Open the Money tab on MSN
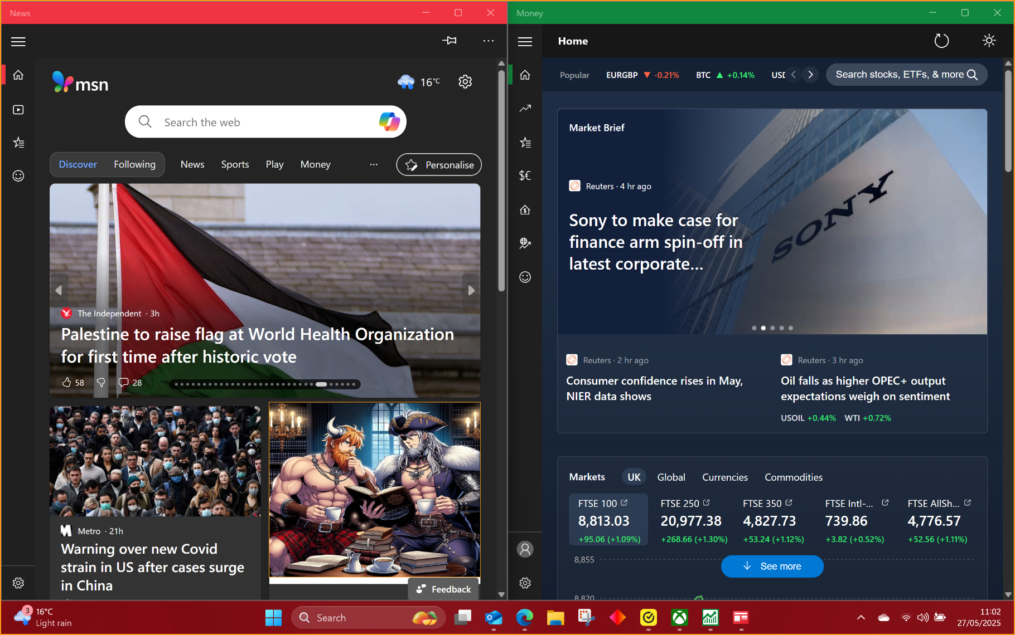This screenshot has height=635, width=1015. [316, 164]
